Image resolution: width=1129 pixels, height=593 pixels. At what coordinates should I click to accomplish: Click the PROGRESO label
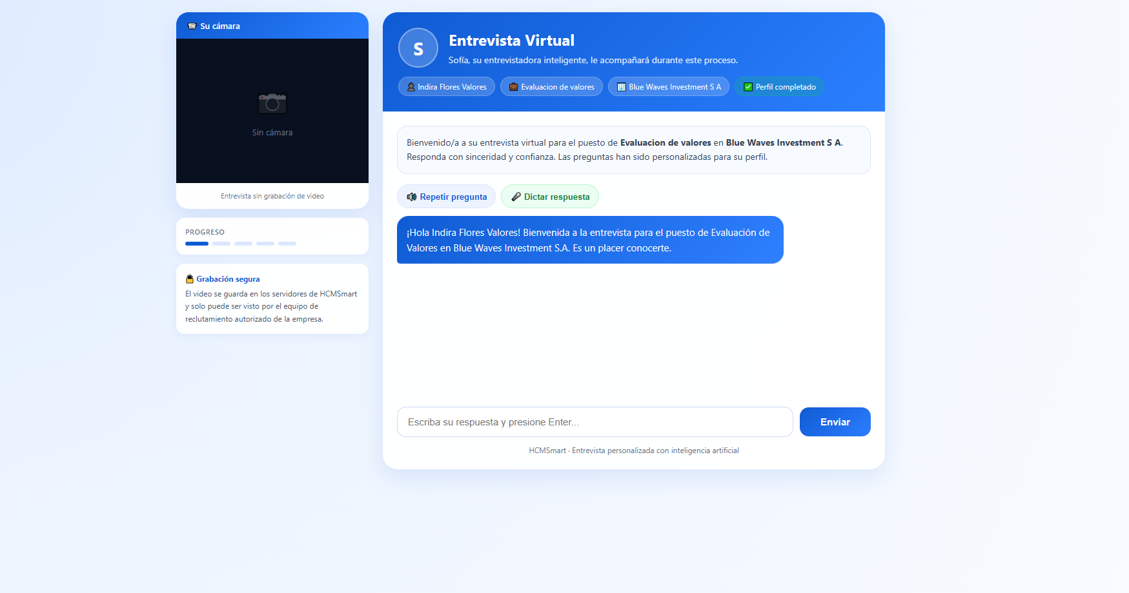click(205, 232)
